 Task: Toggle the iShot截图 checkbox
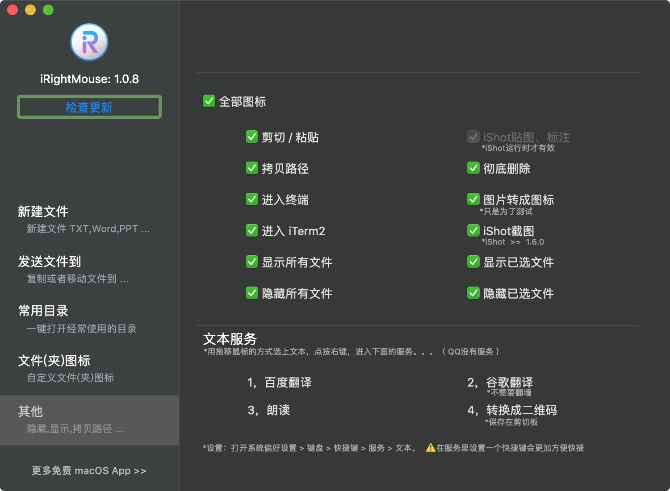click(x=473, y=230)
